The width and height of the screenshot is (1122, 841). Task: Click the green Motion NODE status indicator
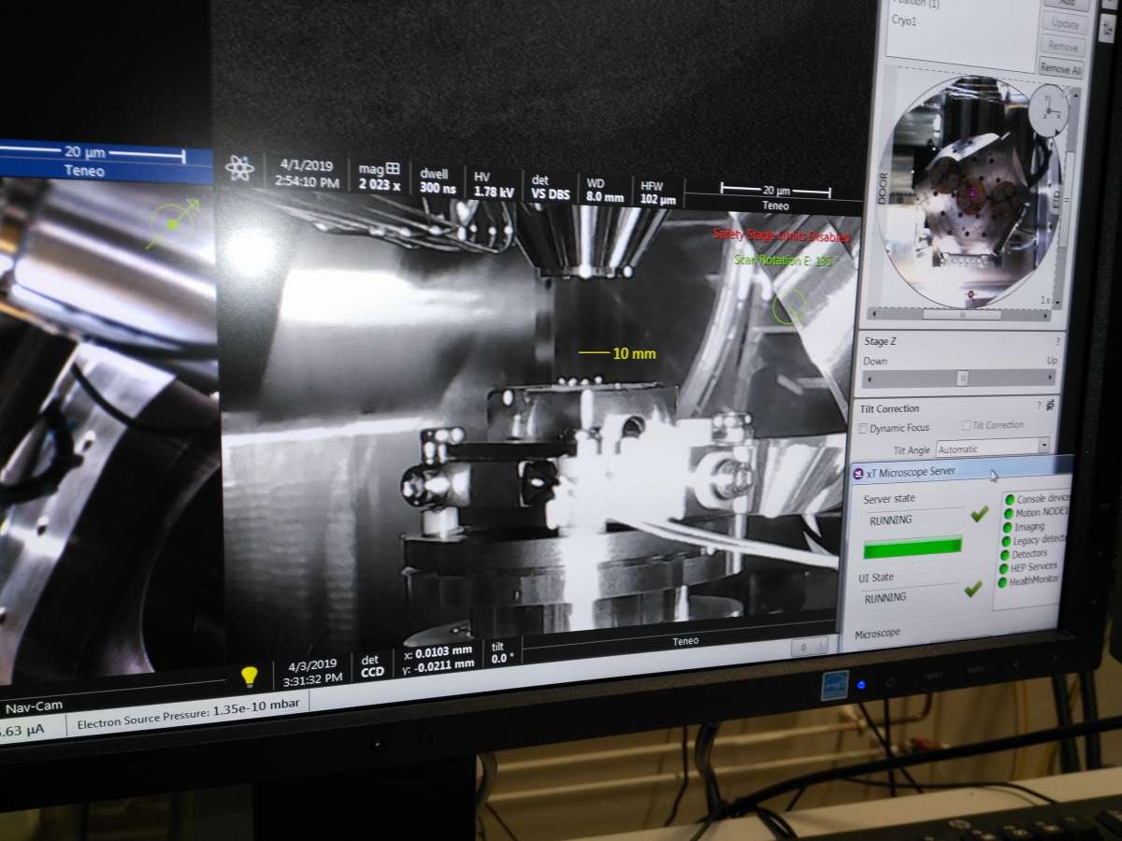1009,513
